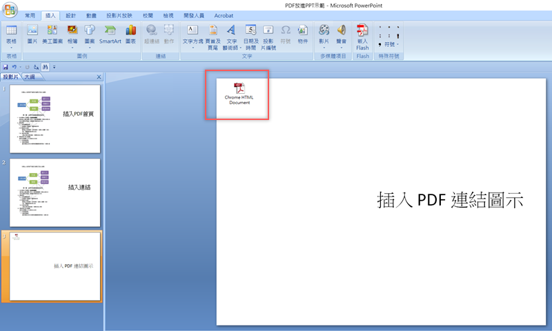Insert Header and Footer (頁首及頁尾)

[x=212, y=34]
